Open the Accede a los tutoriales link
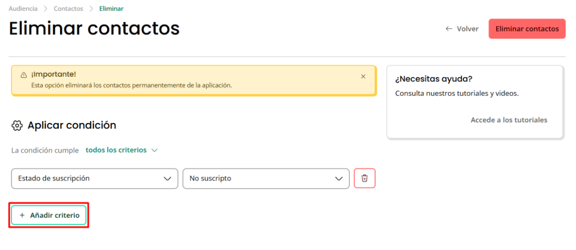 click(x=509, y=120)
